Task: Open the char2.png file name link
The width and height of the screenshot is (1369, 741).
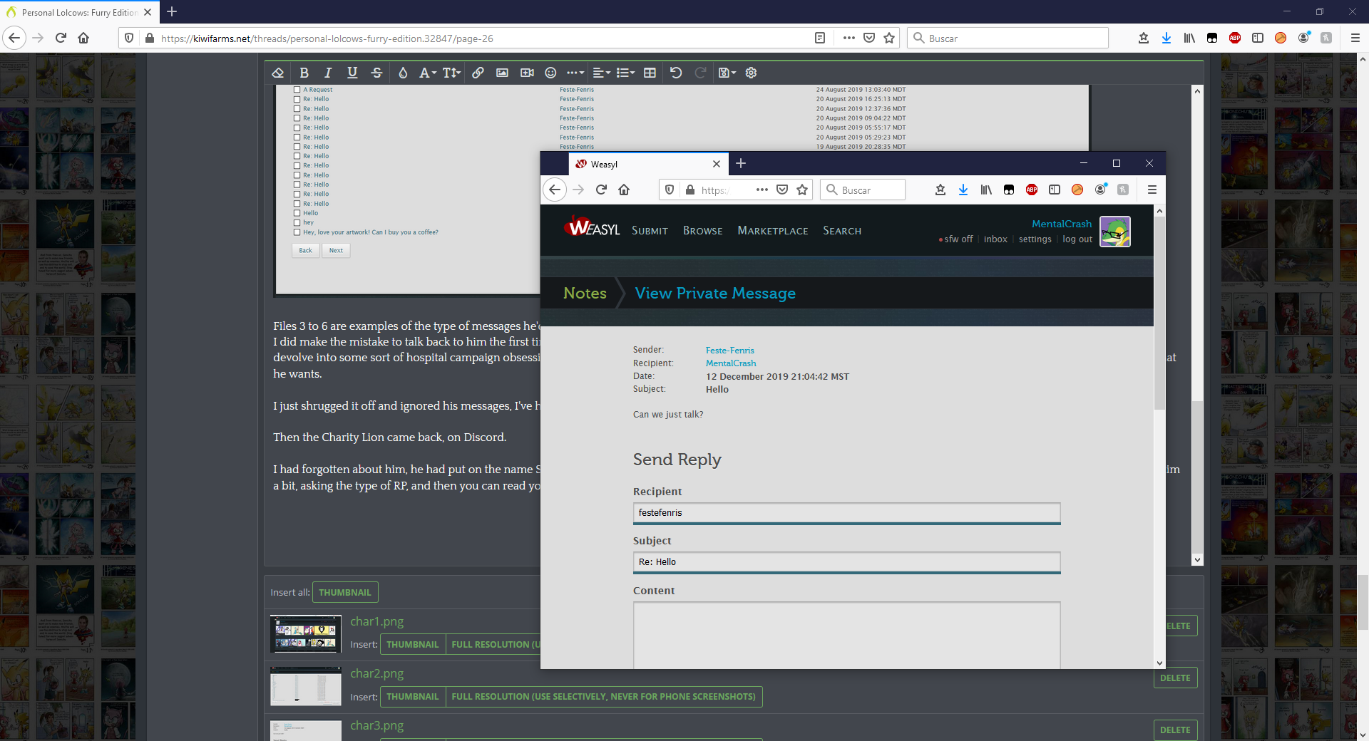Action: point(376,673)
